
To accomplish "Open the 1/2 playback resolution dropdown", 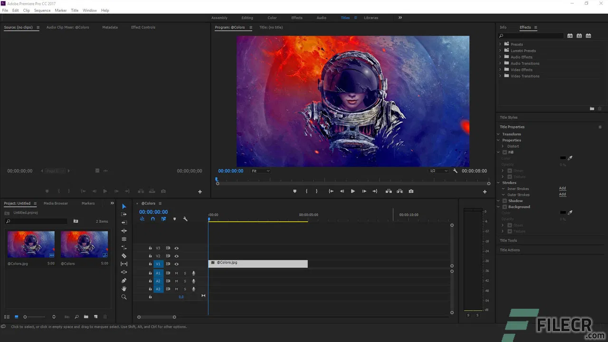I will pos(438,171).
